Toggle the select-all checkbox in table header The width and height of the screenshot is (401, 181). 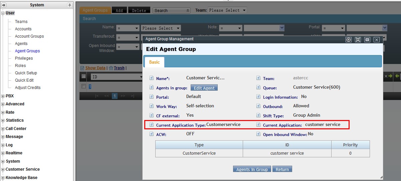tap(84, 76)
